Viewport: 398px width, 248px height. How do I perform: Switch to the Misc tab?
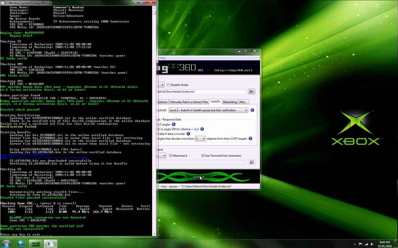242,102
